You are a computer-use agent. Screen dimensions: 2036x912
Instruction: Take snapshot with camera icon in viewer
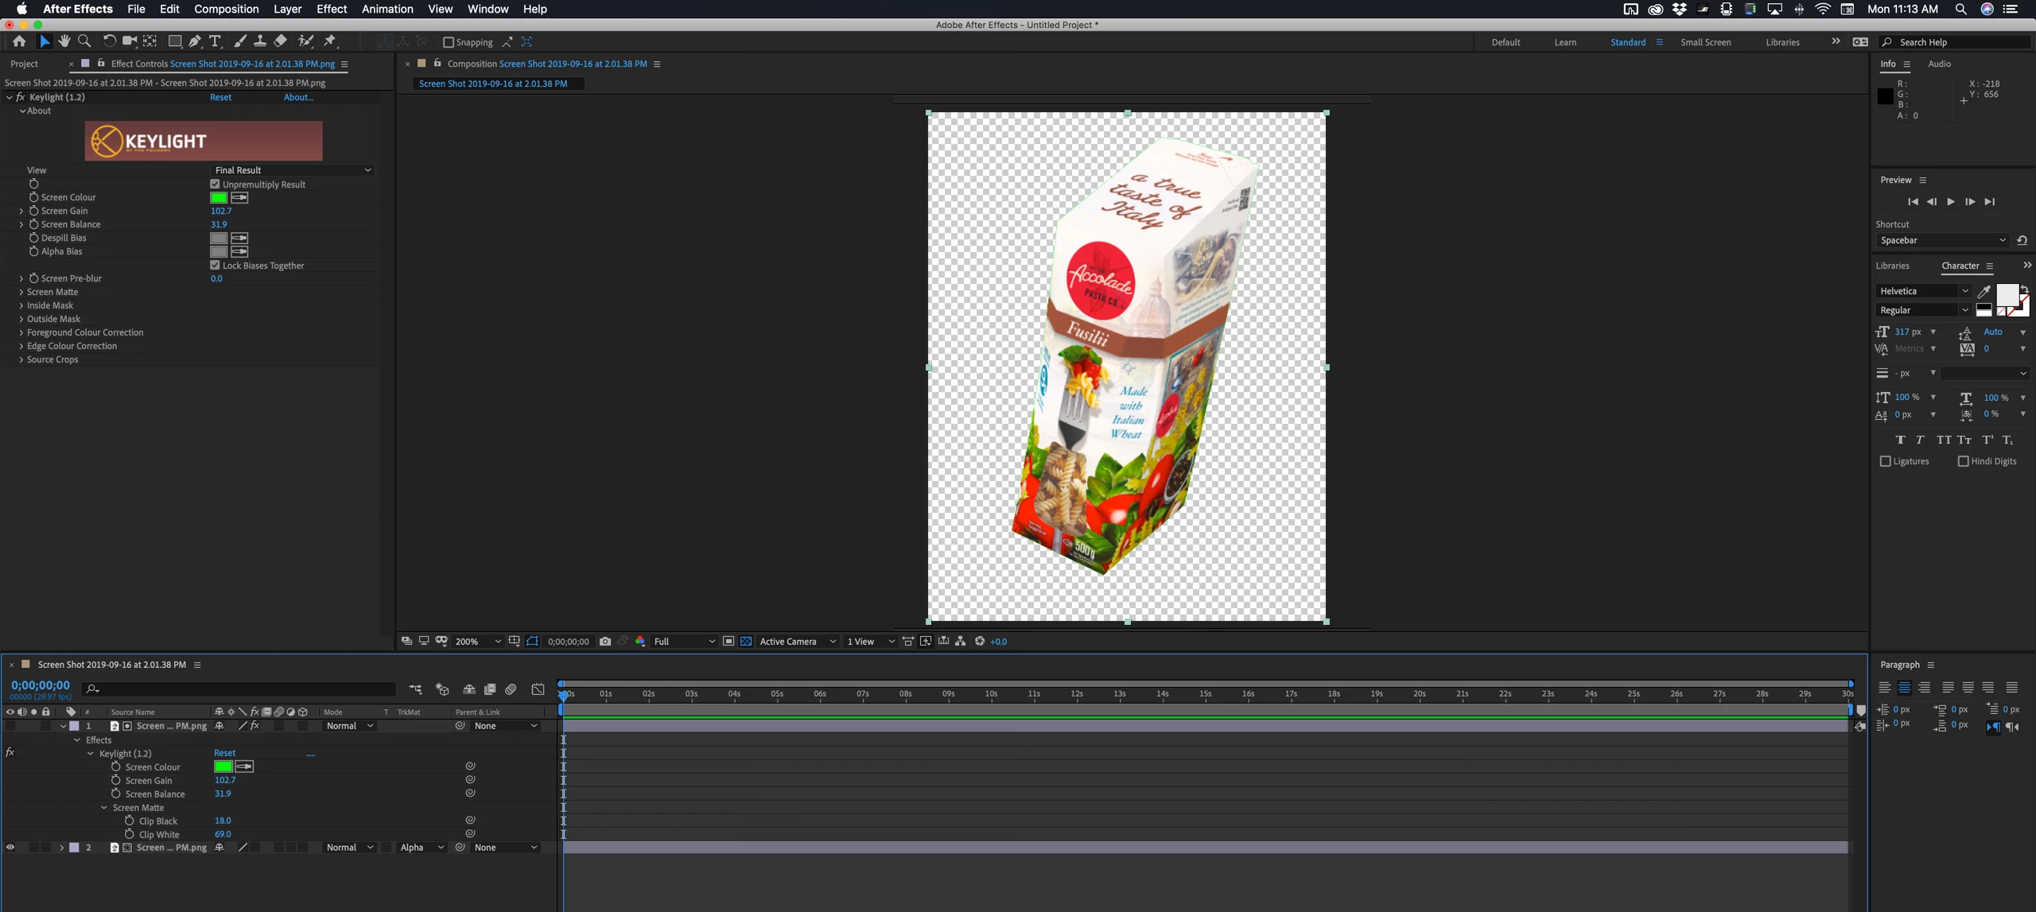pos(605,642)
